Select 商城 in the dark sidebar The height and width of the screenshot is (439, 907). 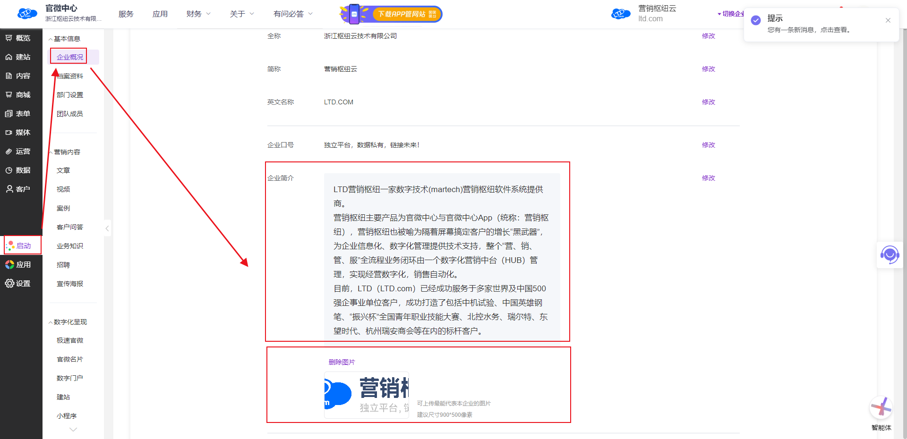pyautogui.click(x=18, y=94)
